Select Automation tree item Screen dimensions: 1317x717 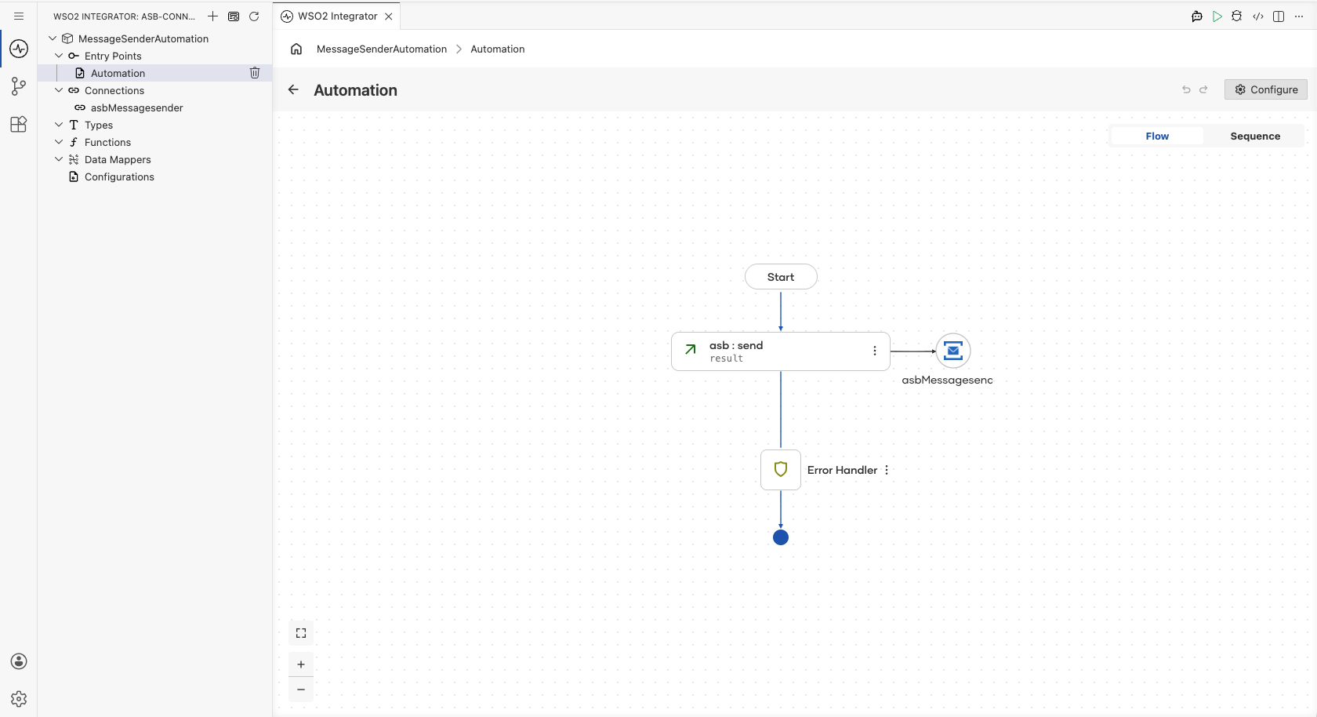tap(155, 73)
